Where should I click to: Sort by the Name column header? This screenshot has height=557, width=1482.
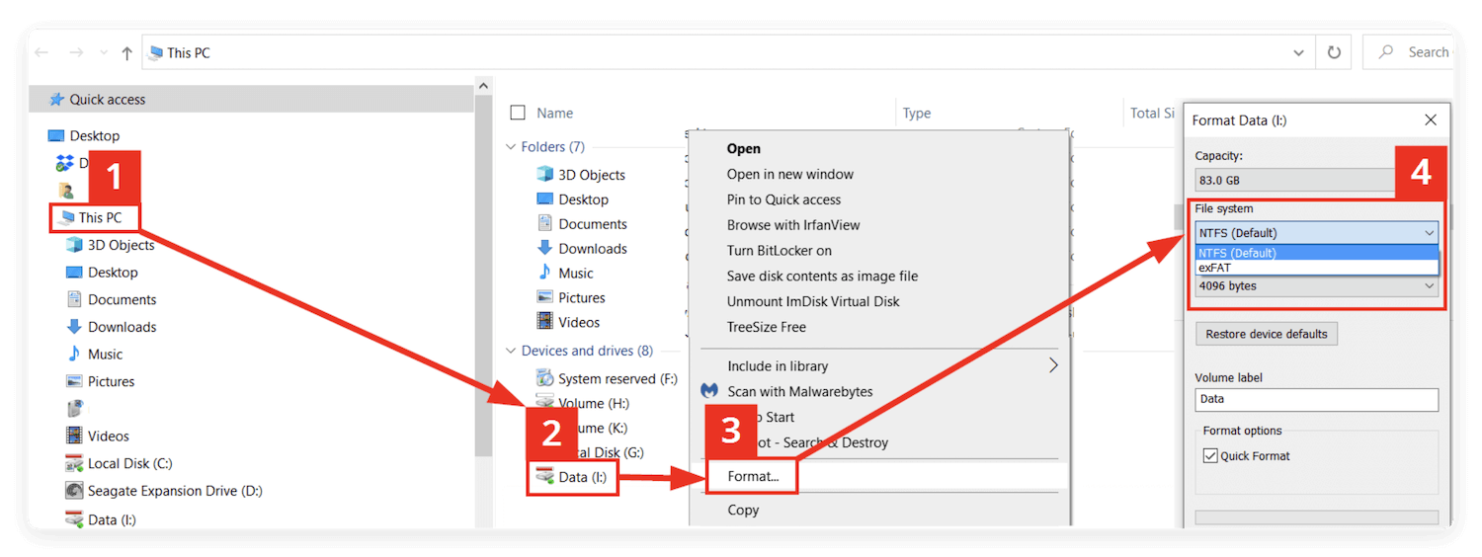tap(555, 113)
